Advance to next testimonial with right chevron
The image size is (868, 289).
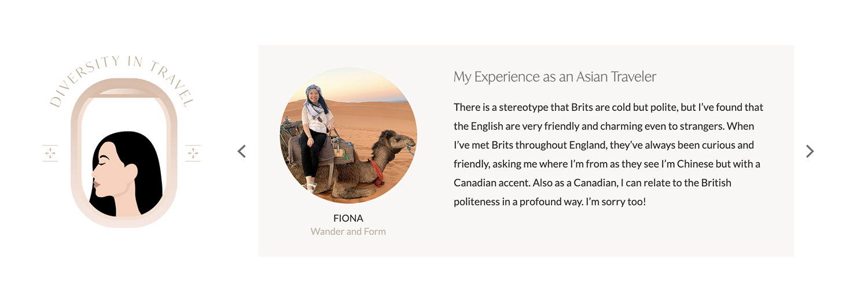click(x=810, y=151)
